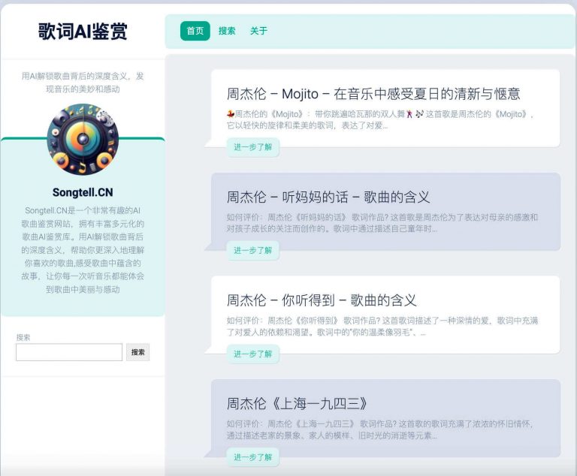Open the 你听得到 article title
The width and height of the screenshot is (577, 476).
322,300
